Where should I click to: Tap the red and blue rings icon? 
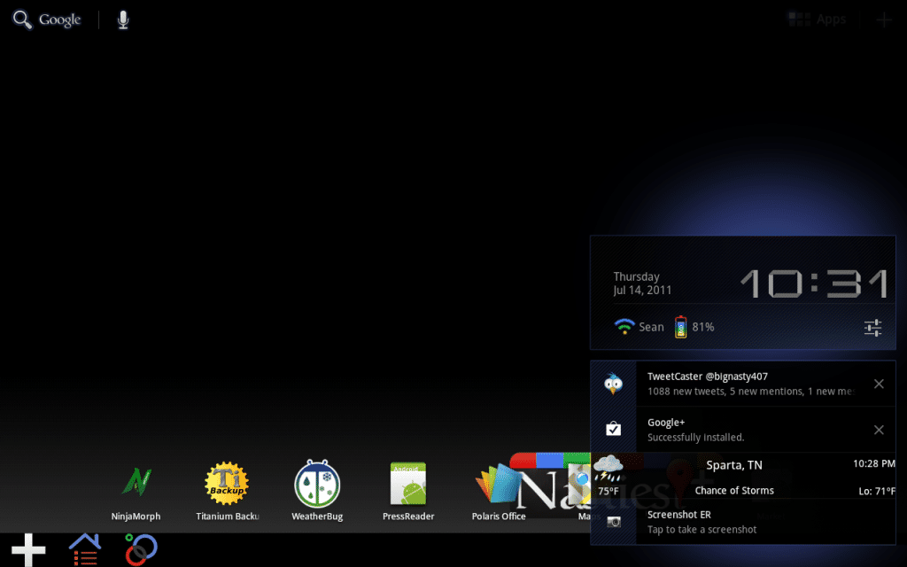coord(141,549)
